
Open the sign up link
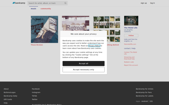click(x=144, y=3)
